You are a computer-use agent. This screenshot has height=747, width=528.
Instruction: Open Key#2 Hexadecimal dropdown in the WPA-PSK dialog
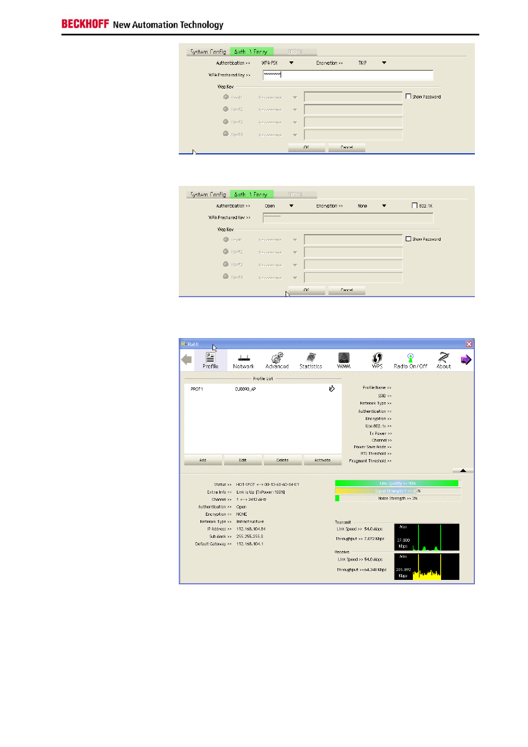pyautogui.click(x=295, y=110)
